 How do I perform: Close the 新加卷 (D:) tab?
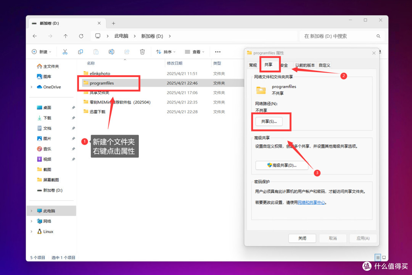tap(99, 23)
